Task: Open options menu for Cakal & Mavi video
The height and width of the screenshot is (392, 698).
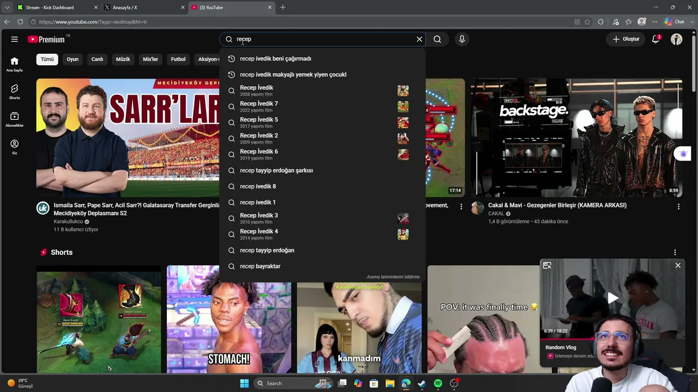Action: pyautogui.click(x=678, y=207)
